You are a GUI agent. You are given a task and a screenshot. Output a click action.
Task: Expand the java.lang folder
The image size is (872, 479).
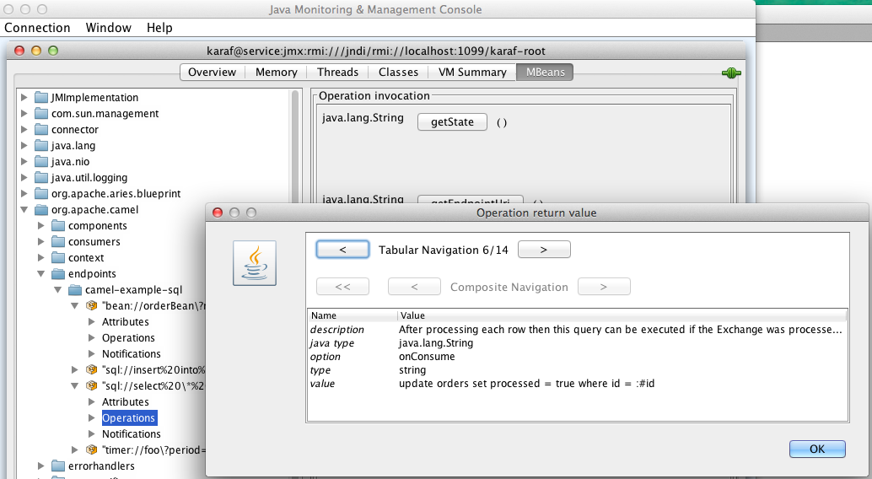(24, 146)
